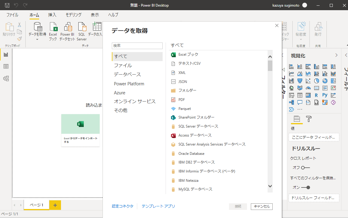Select the Power Apps visual
The height and width of the screenshot is (218, 348).
pos(333,102)
